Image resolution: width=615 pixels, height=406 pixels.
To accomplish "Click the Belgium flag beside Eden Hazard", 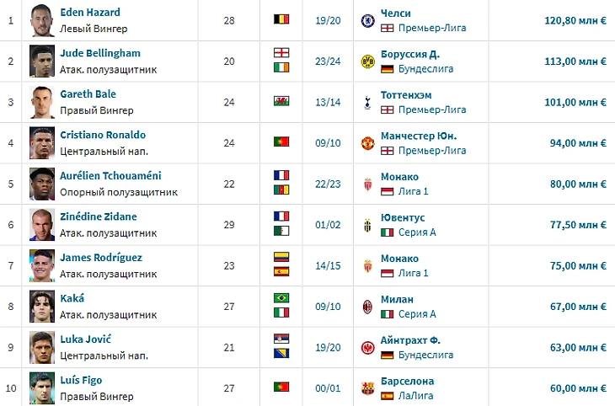I will point(281,19).
